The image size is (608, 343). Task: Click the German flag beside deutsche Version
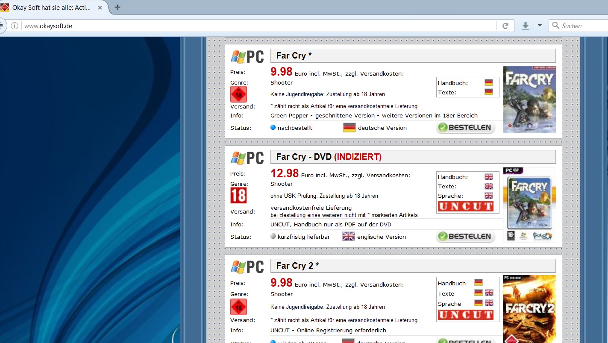tap(349, 128)
